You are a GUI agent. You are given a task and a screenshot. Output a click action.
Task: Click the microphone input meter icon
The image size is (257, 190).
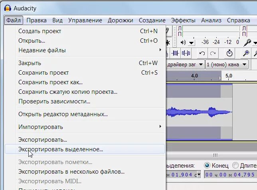tap(247, 43)
